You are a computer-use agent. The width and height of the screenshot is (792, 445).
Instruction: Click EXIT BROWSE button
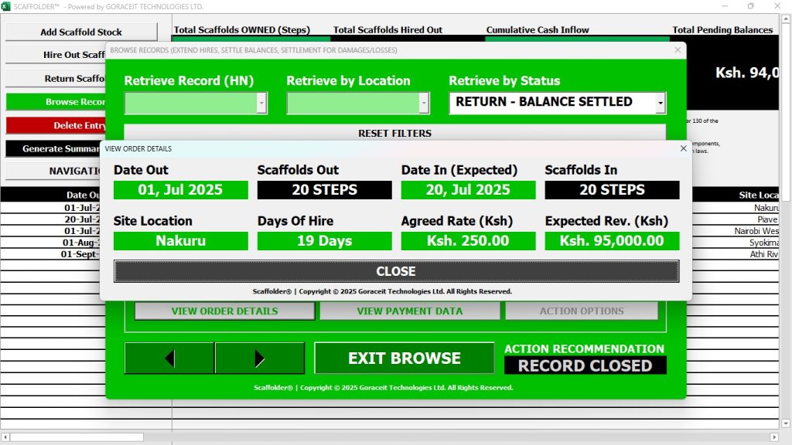tap(404, 358)
